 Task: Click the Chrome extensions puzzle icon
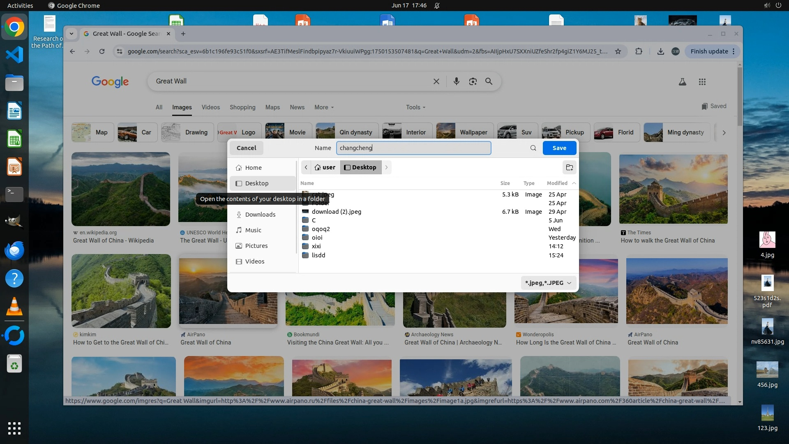tap(639, 51)
